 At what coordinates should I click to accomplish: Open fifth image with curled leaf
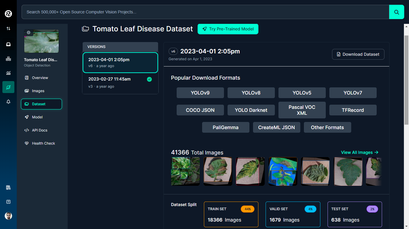point(315,171)
